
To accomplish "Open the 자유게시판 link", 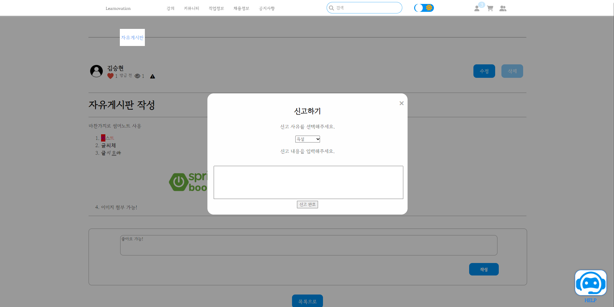I will [x=132, y=37].
